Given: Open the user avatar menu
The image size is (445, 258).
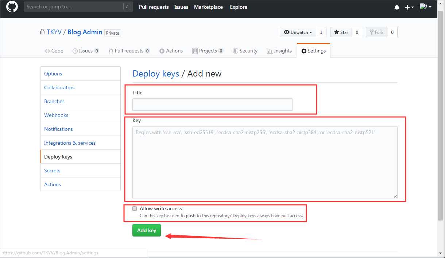Looking at the screenshot, I should pos(425,7).
